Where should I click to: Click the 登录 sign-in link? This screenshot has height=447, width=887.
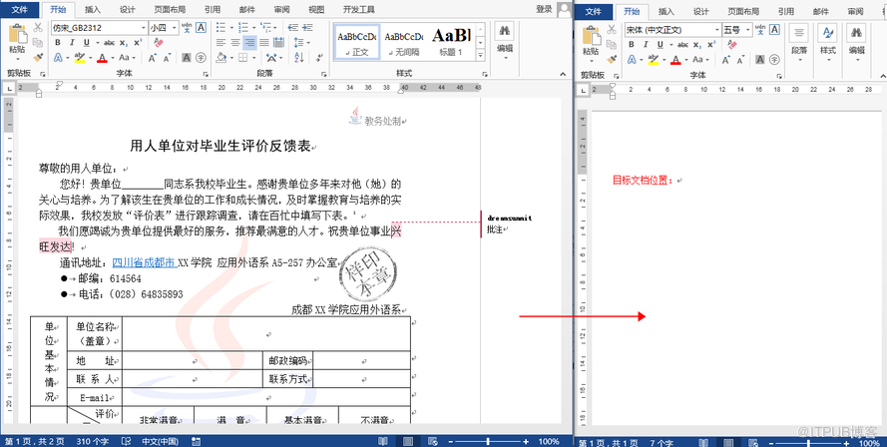(544, 9)
